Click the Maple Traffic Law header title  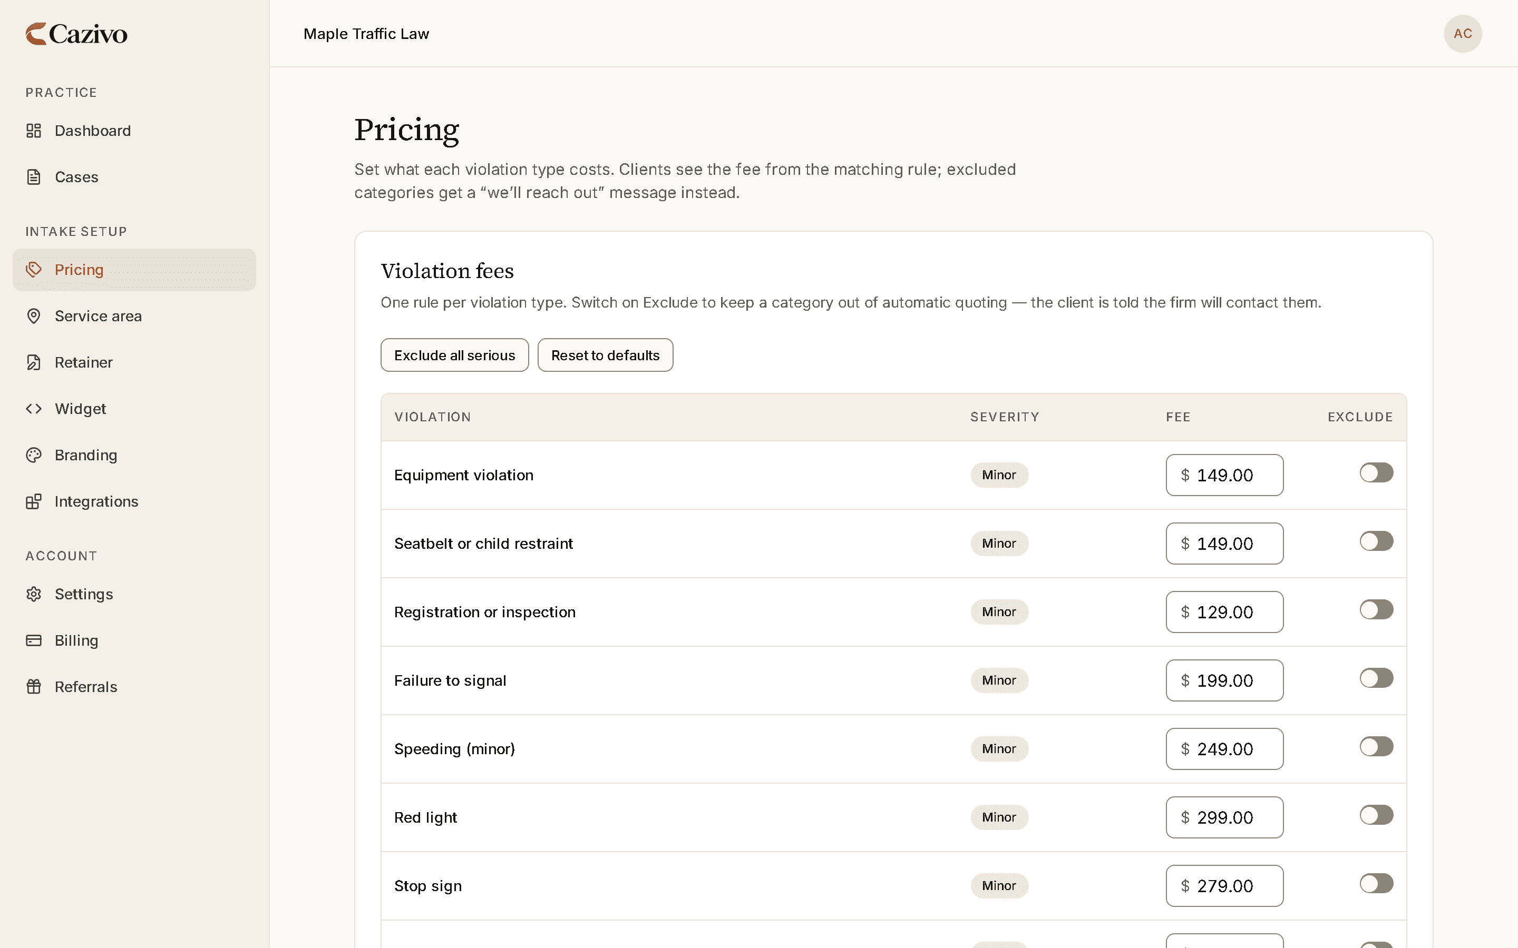coord(366,34)
